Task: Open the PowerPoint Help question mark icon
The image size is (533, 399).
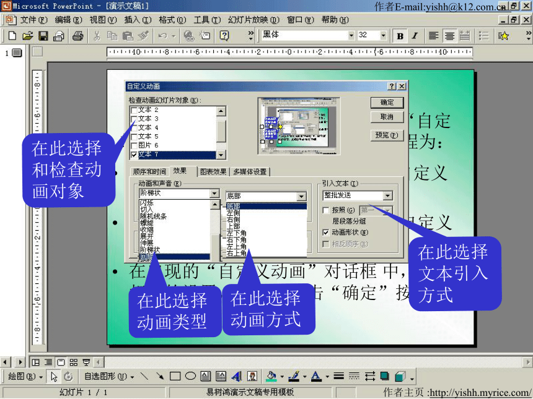Action: [x=224, y=36]
